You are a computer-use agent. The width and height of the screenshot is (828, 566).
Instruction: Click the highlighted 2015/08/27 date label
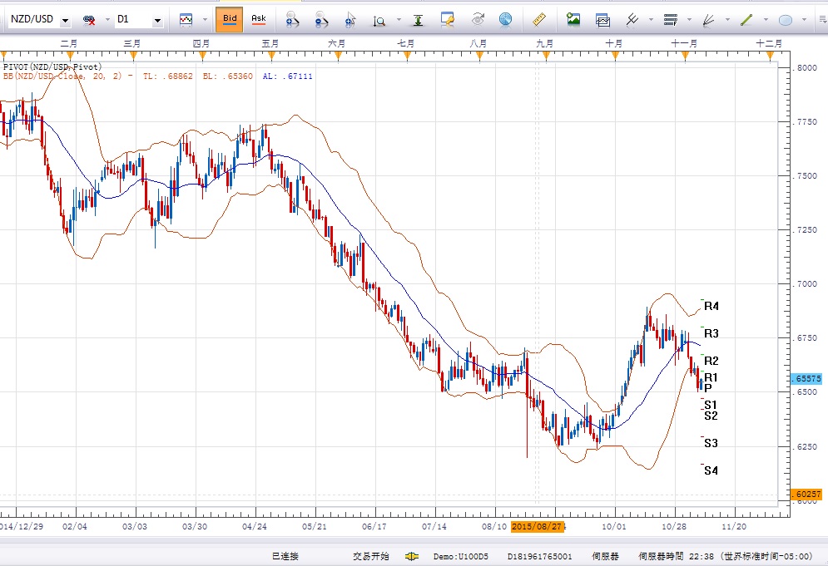[x=537, y=527]
